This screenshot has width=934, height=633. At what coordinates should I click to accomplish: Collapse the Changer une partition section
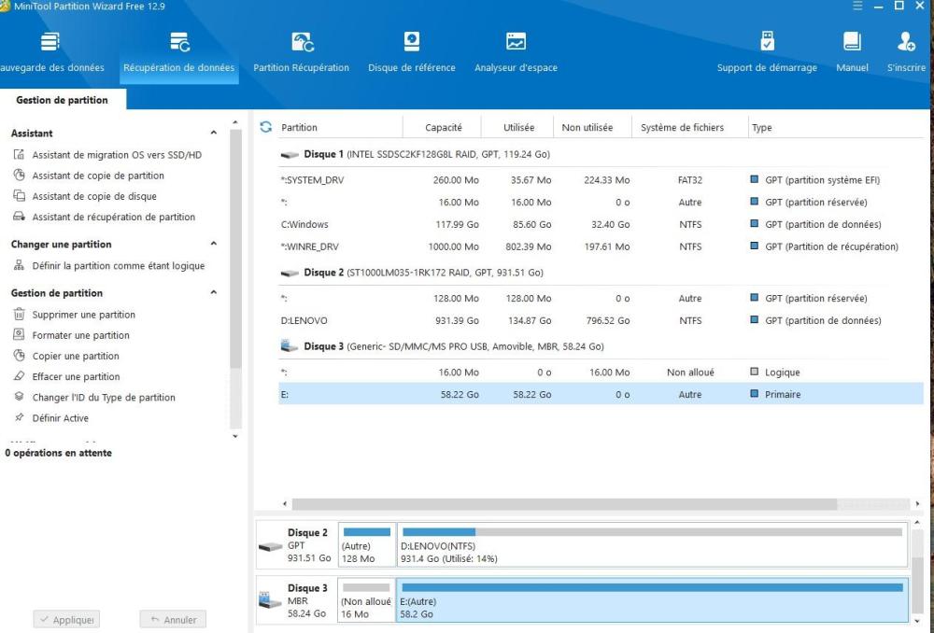(214, 245)
